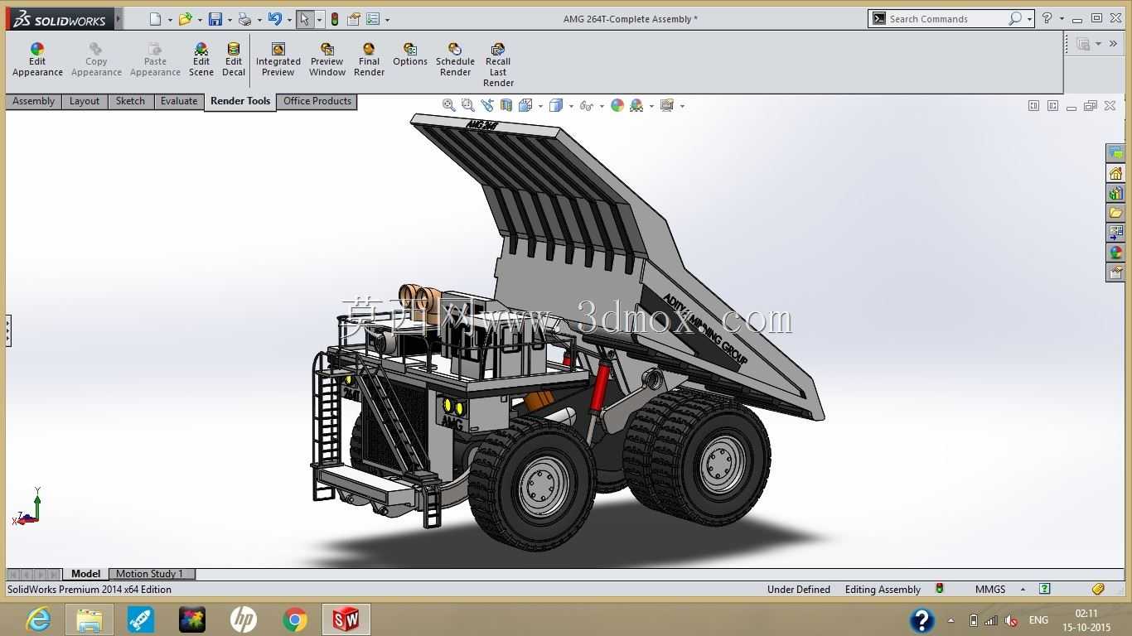Switch to the Layout tab
The width and height of the screenshot is (1132, 636).
[x=85, y=101]
